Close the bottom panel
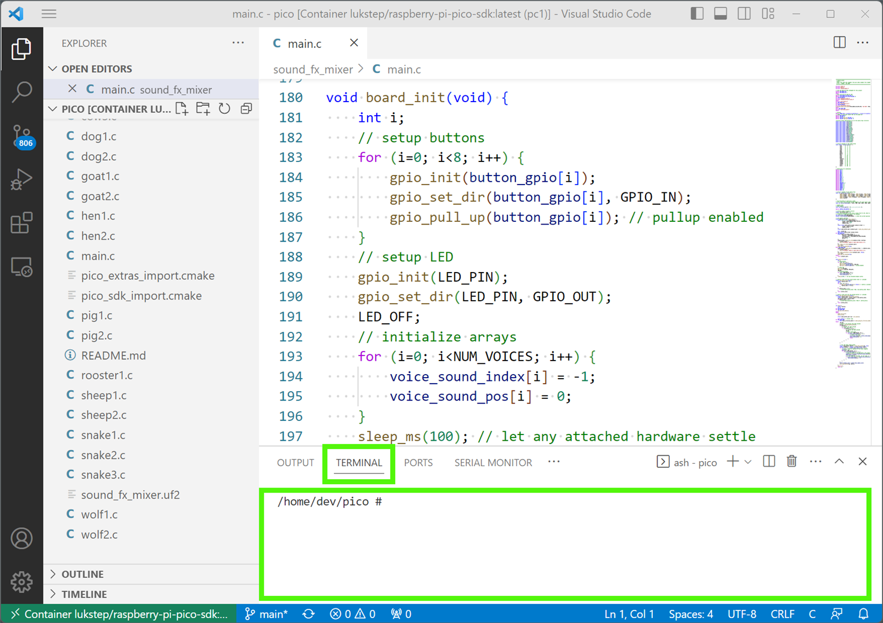Image resolution: width=883 pixels, height=623 pixels. pyautogui.click(x=863, y=462)
